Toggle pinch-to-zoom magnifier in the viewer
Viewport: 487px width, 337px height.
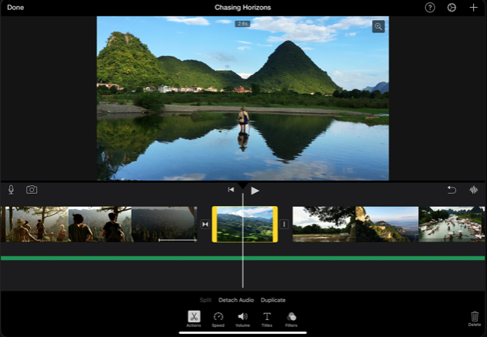pyautogui.click(x=378, y=26)
